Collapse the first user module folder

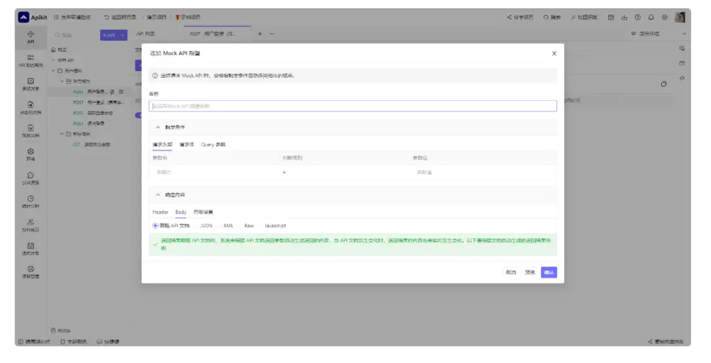[54, 71]
